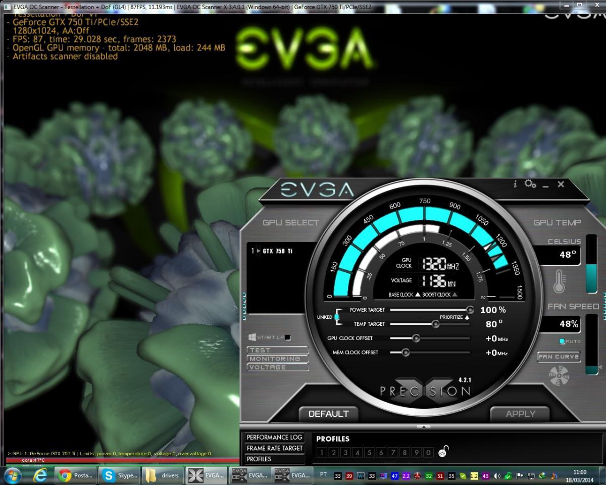Open the Voltage button
606x485 pixels.
(x=277, y=367)
